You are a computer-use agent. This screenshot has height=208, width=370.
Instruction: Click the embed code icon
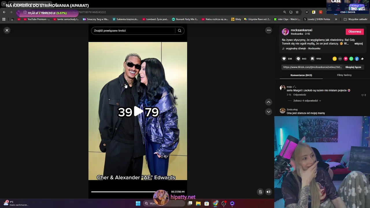coord(340,59)
